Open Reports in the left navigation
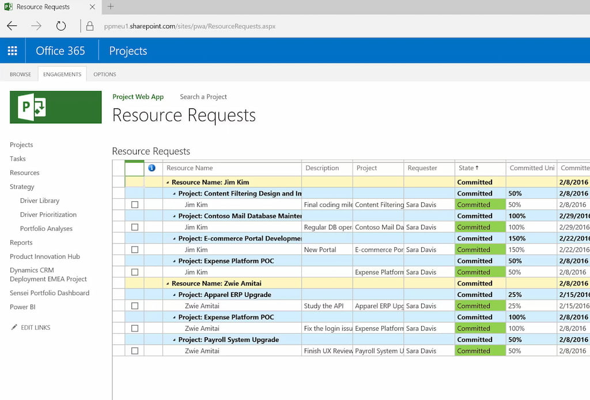This screenshot has width=590, height=400. coord(21,243)
